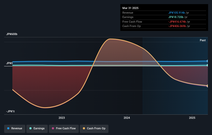Click the Mar 31 2025 tooltip date
Viewport: 212px width, 135px height.
(130, 8)
